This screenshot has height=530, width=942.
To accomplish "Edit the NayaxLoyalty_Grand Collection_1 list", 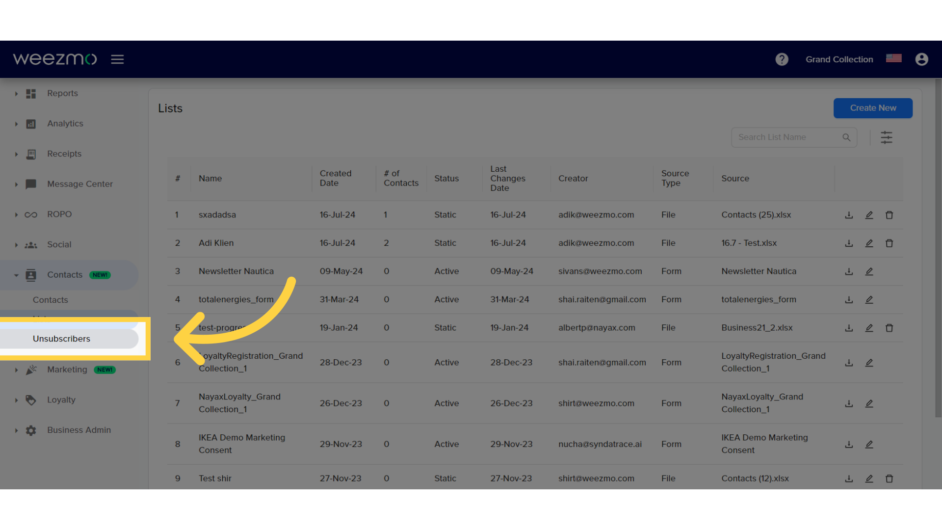I will pyautogui.click(x=869, y=403).
